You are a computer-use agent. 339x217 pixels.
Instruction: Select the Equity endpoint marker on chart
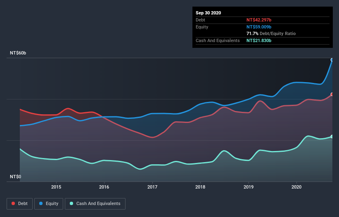click(332, 60)
